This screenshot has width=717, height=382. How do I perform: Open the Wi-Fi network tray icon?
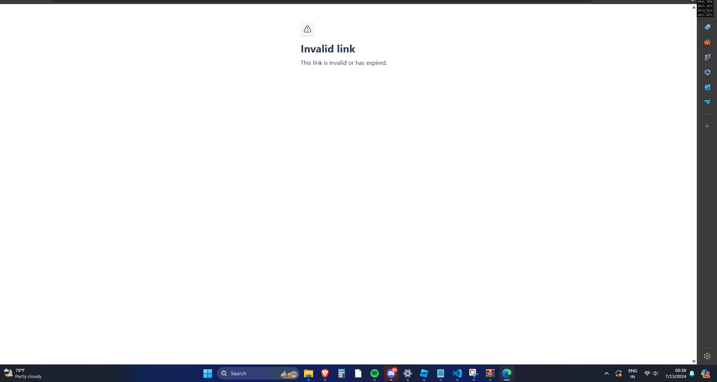tap(647, 373)
